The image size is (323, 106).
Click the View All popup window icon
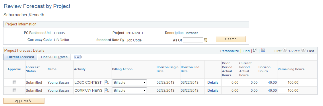coord(255,50)
